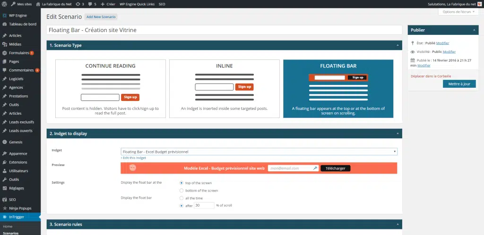The height and width of the screenshot is (235, 484).
Task: Collapse the '1. Scenario Type' section
Action: (398, 45)
